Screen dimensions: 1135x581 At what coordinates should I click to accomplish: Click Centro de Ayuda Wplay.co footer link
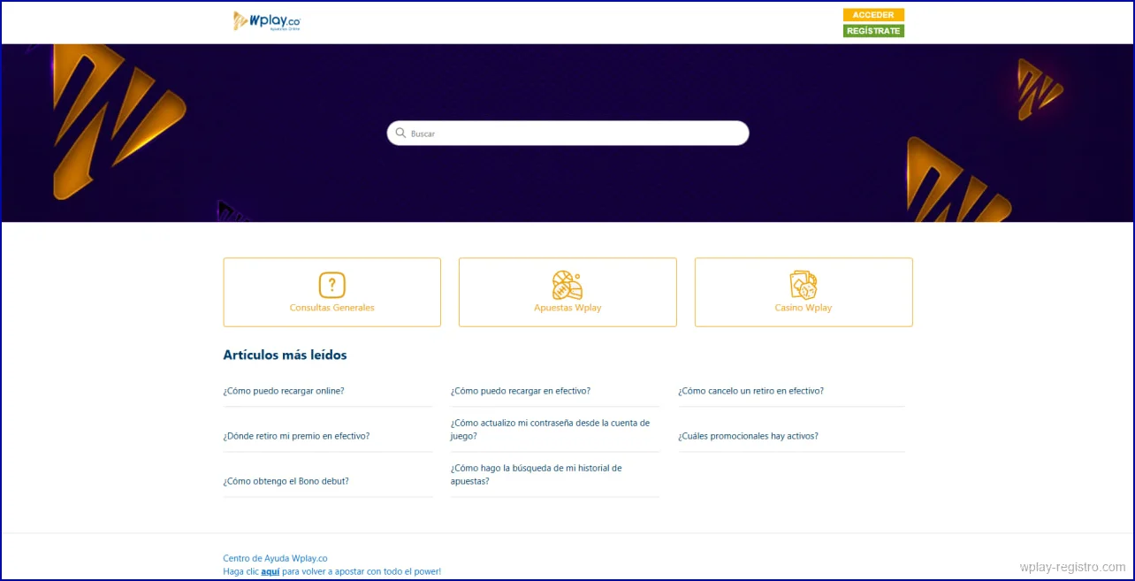(x=275, y=558)
